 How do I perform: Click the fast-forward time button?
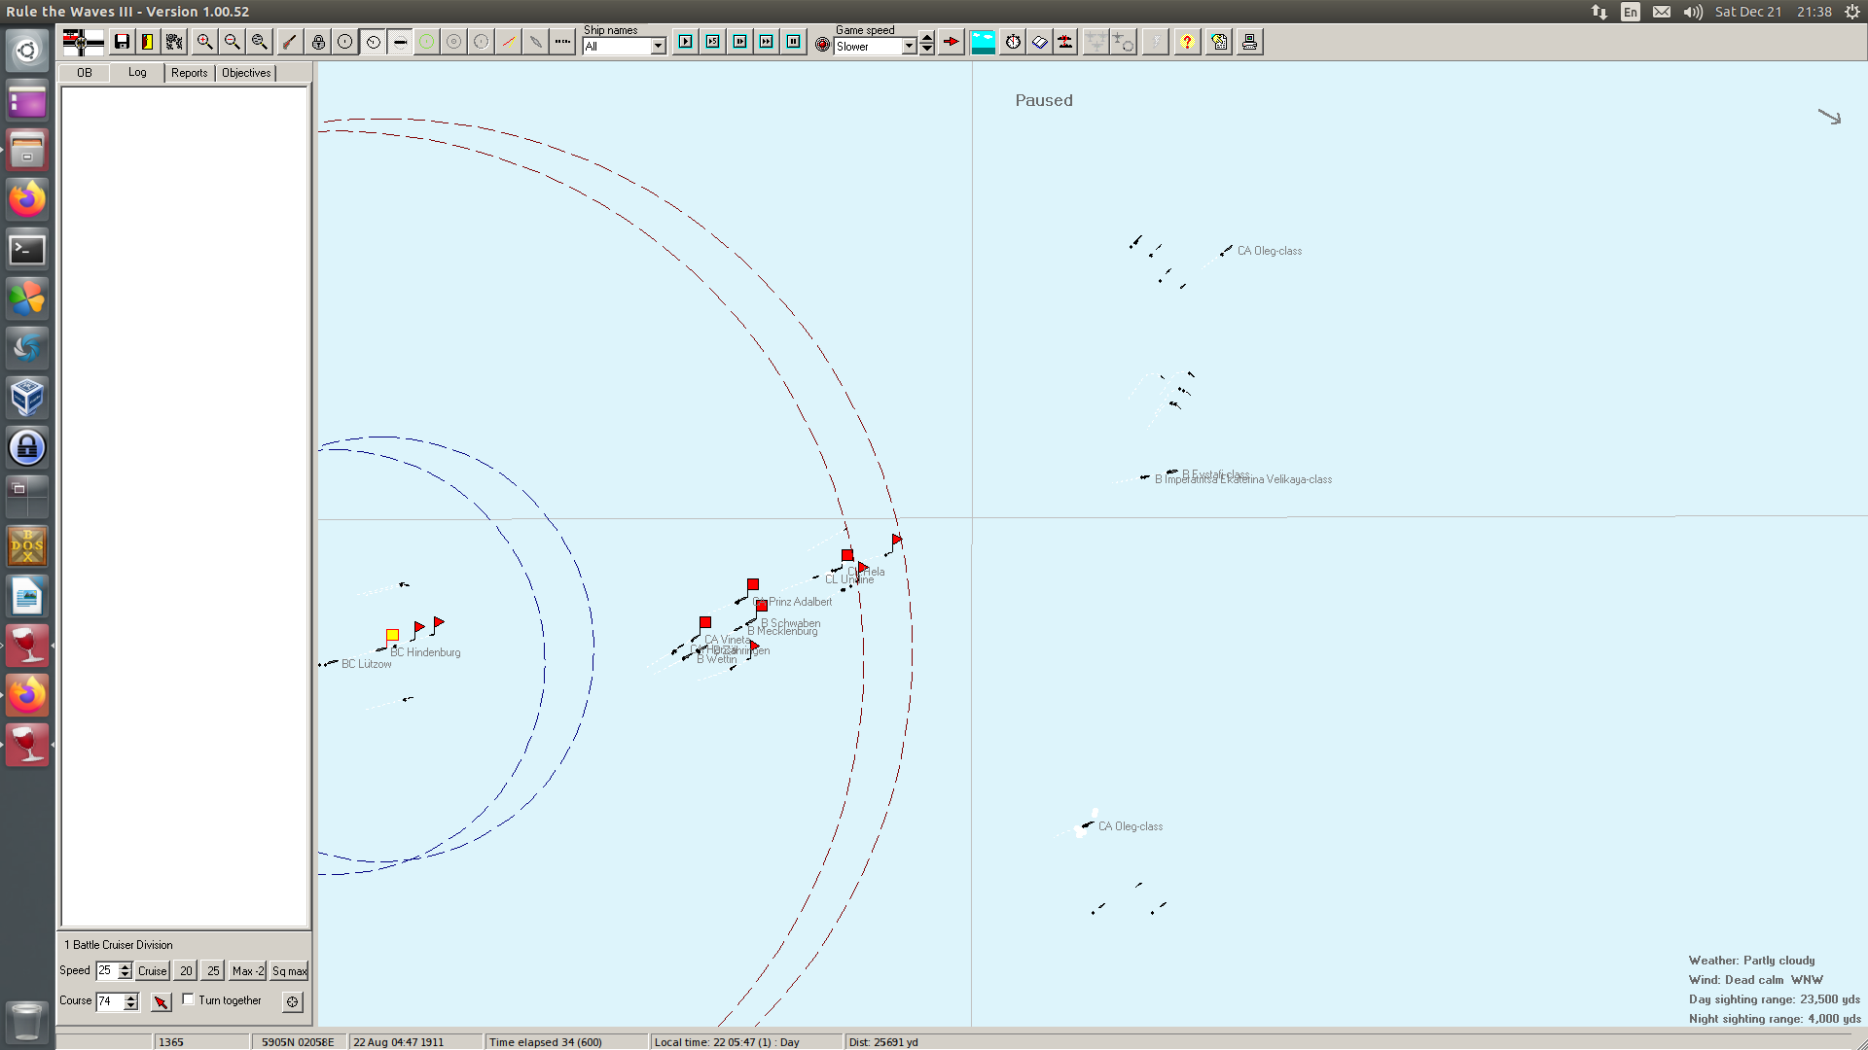767,42
